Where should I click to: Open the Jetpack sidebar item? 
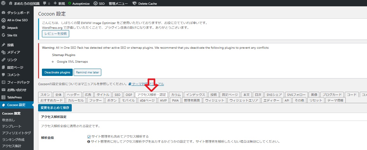point(17,28)
